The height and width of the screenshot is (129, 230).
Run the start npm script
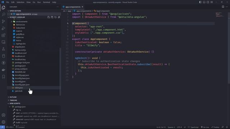click(x=18, y=113)
